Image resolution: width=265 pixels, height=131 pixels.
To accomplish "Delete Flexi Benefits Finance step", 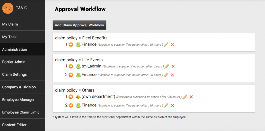I will [x=172, y=45].
